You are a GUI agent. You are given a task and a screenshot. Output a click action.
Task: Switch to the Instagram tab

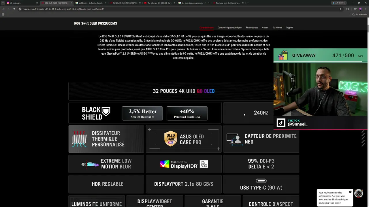[x=22, y=3]
